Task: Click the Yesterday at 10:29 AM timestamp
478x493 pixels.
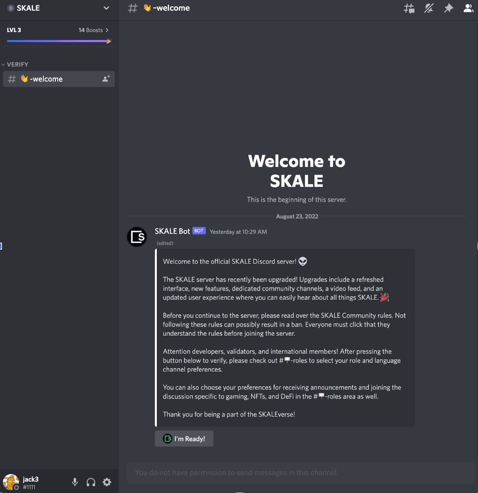Action: click(x=238, y=231)
